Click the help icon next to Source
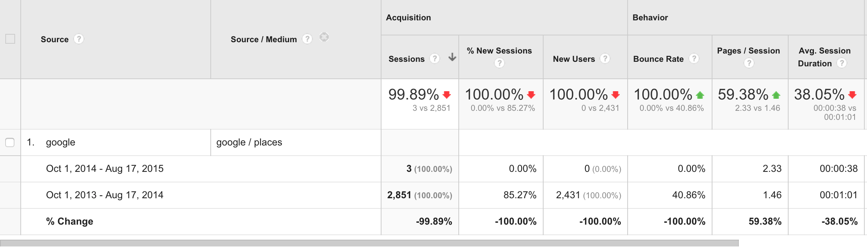The image size is (867, 251). click(x=78, y=39)
